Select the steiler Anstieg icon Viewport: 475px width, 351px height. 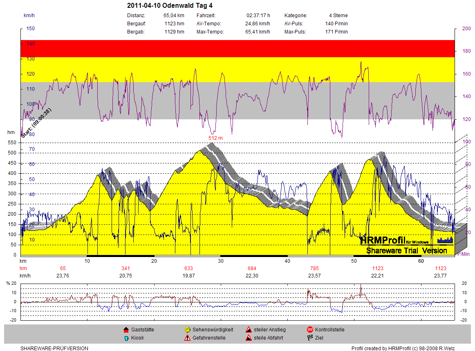[249, 330]
